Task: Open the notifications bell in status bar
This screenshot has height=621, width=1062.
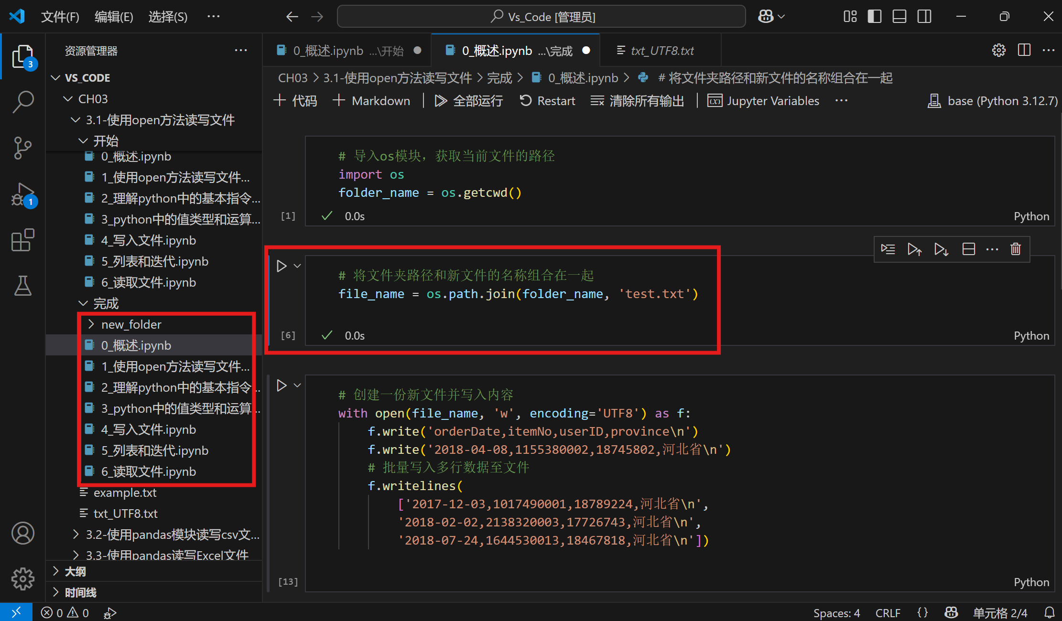Action: [1050, 613]
